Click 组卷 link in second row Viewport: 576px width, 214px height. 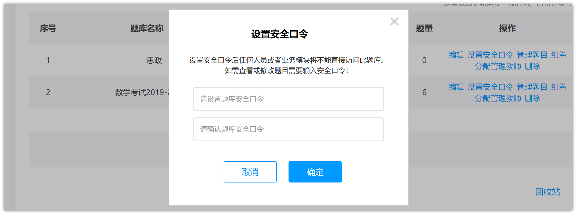(559, 87)
